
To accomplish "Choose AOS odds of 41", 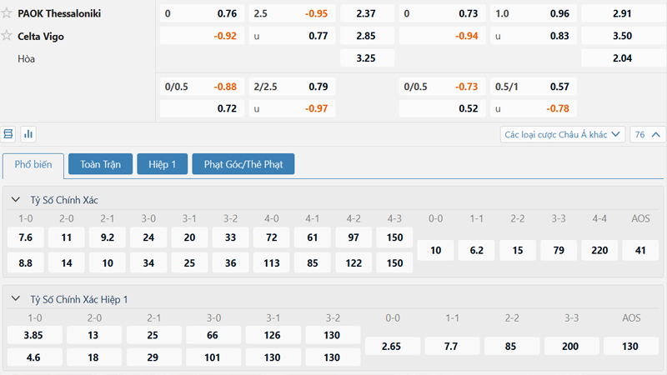I will [x=640, y=250].
